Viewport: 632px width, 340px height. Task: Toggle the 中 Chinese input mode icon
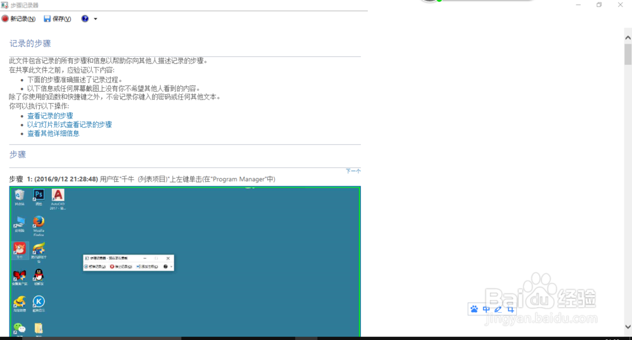click(486, 309)
